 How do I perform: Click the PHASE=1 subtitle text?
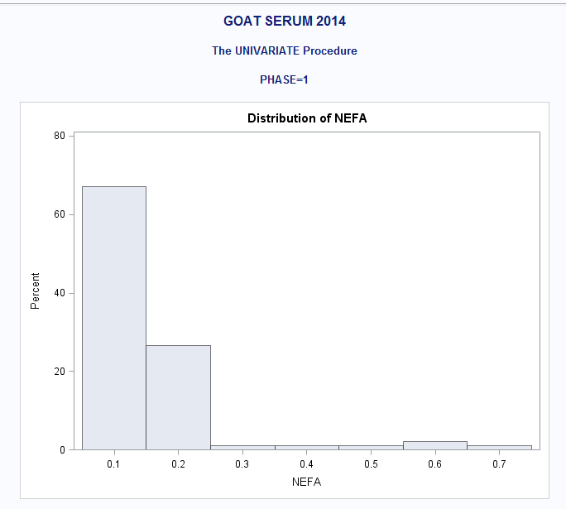[285, 79]
